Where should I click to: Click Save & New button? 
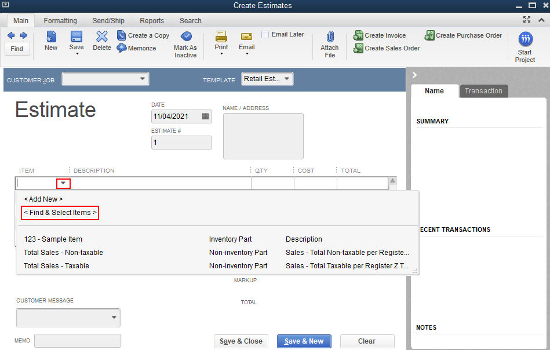pyautogui.click(x=304, y=341)
